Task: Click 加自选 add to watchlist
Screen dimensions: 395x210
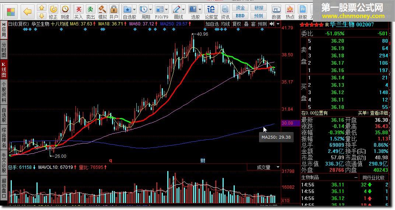Action: (x=212, y=24)
